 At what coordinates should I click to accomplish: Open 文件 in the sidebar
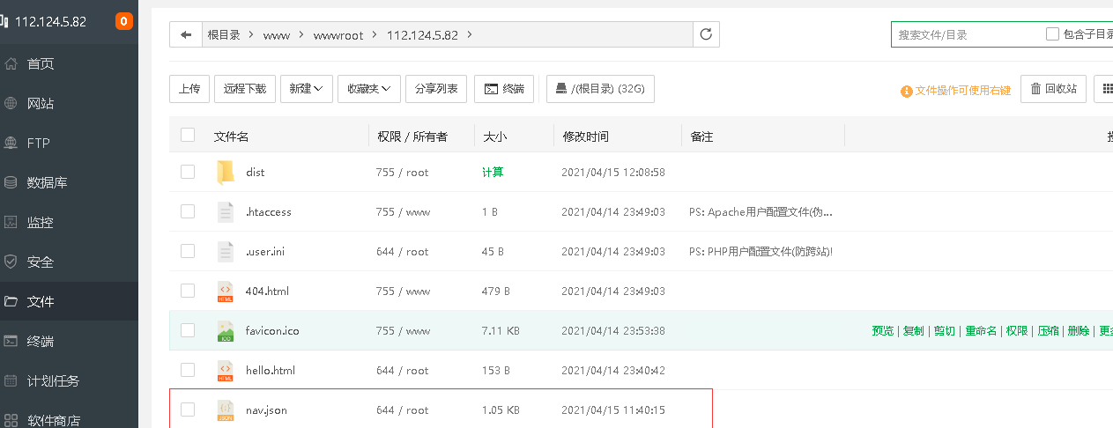(41, 301)
